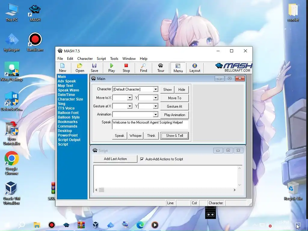Click the WinRAR taskbar icon
The width and height of the screenshot is (308, 231).
81,225
